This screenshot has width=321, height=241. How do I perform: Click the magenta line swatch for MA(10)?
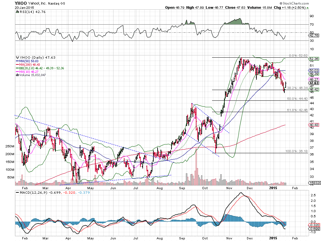point(17,72)
